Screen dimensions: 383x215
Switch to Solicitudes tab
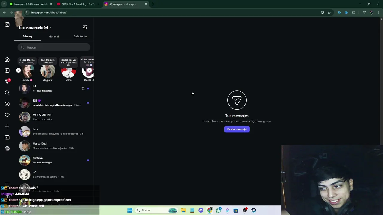[x=80, y=36]
